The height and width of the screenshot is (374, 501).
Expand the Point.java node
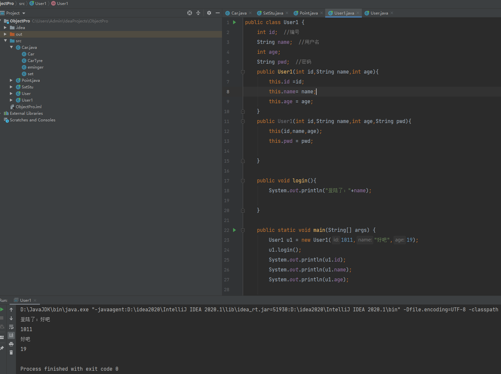11,80
